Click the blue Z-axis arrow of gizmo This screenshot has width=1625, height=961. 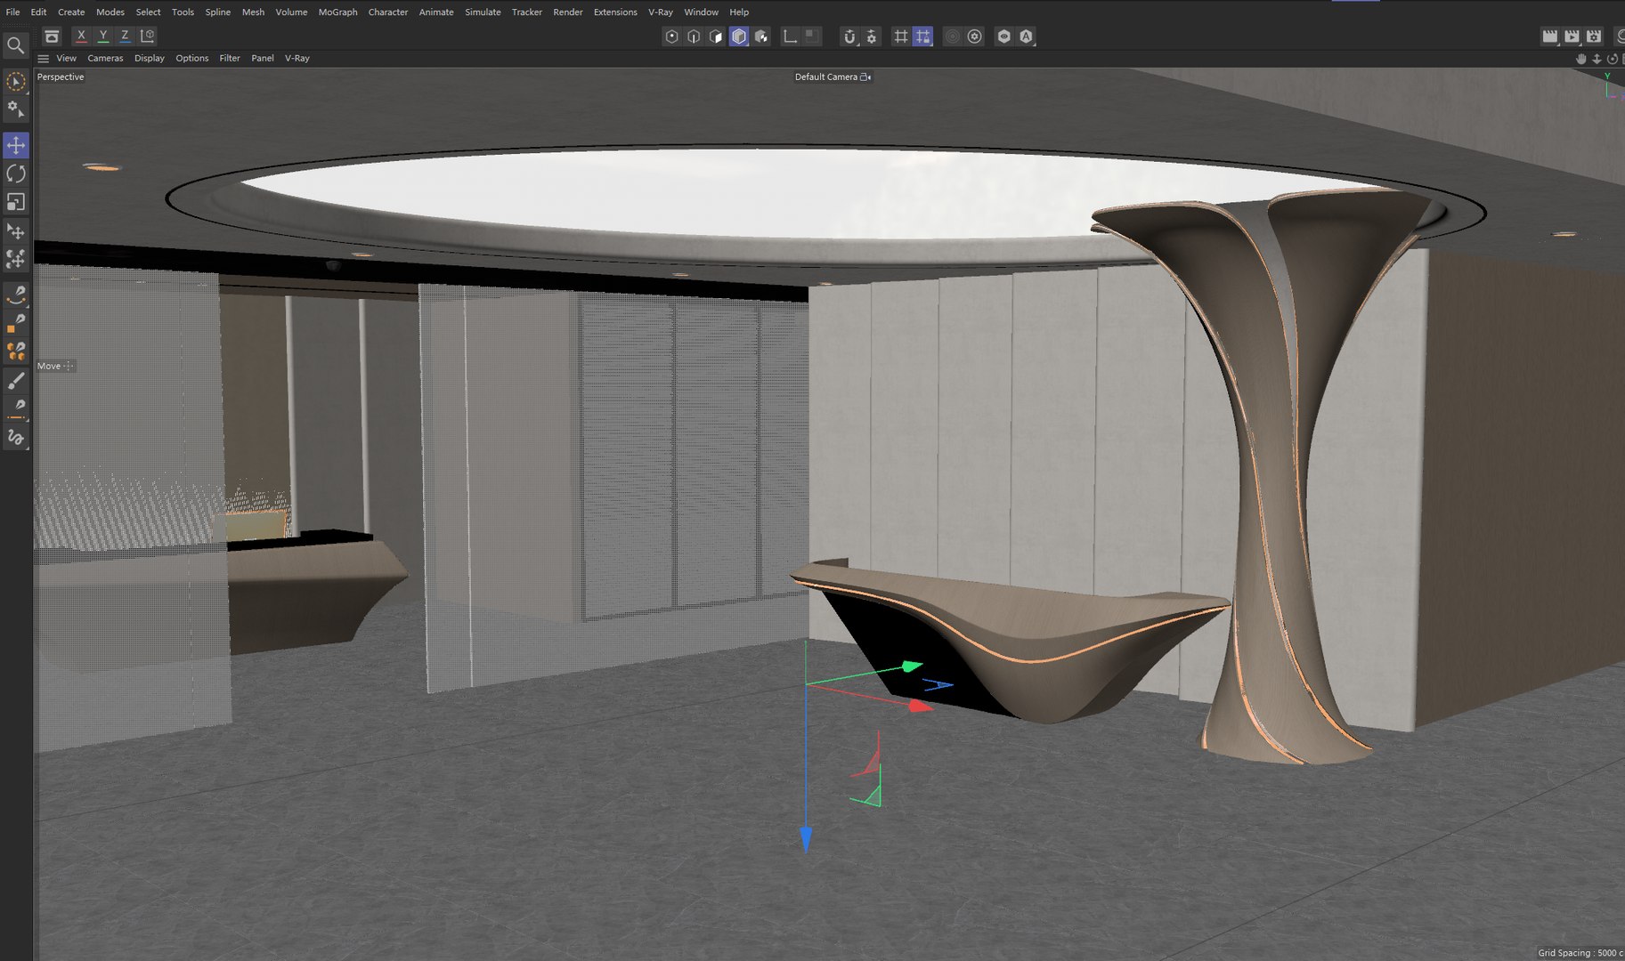pyautogui.click(x=806, y=839)
